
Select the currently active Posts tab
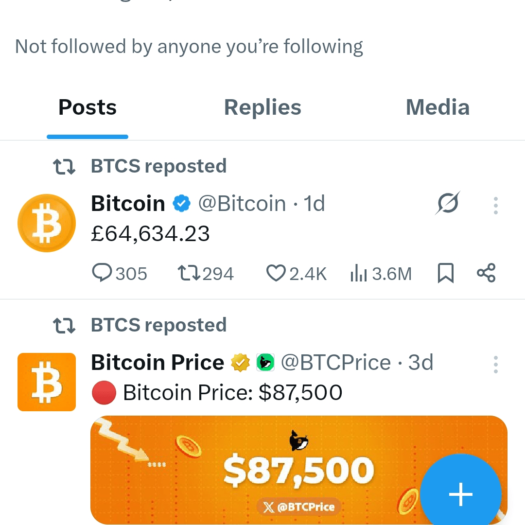pyautogui.click(x=87, y=107)
